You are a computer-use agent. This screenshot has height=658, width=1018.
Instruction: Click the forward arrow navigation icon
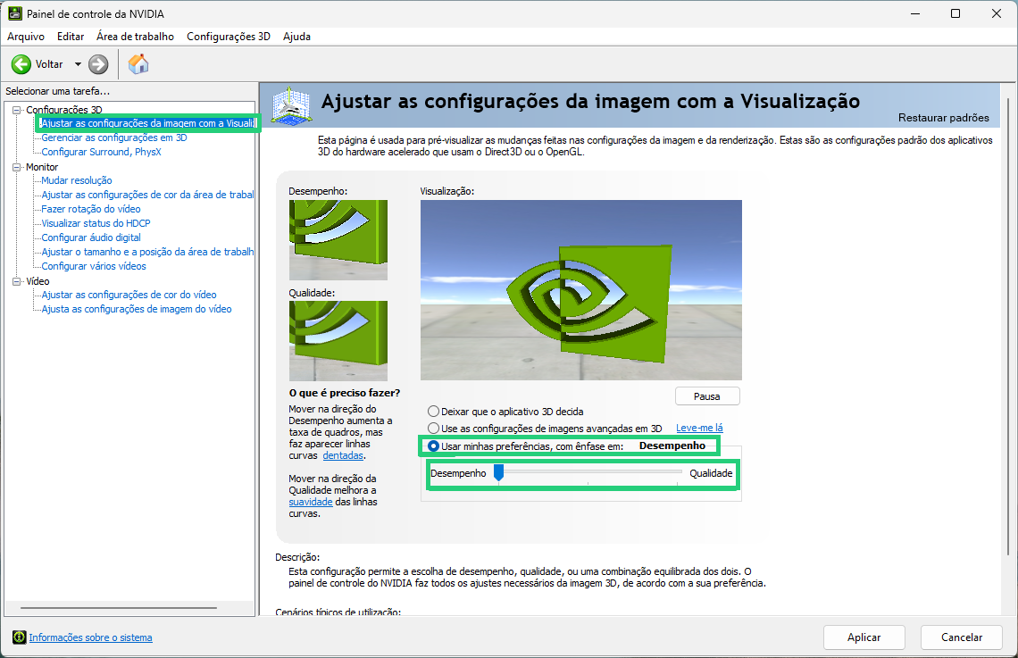98,64
